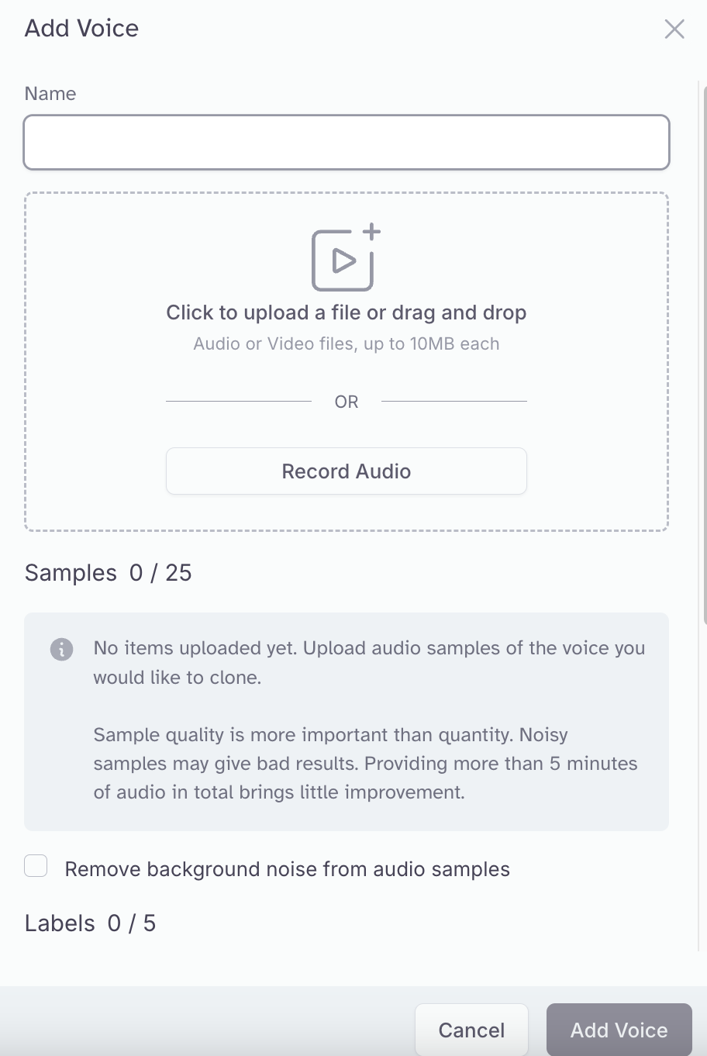Click the OR divider label
The height and width of the screenshot is (1056, 707).
point(347,402)
